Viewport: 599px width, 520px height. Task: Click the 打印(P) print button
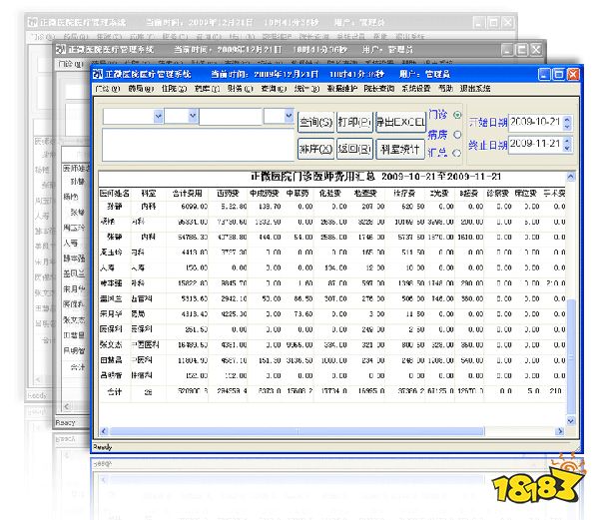tap(354, 122)
